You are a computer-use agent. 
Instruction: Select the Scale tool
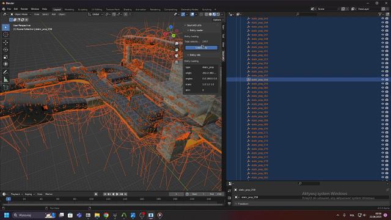(x=5, y=57)
